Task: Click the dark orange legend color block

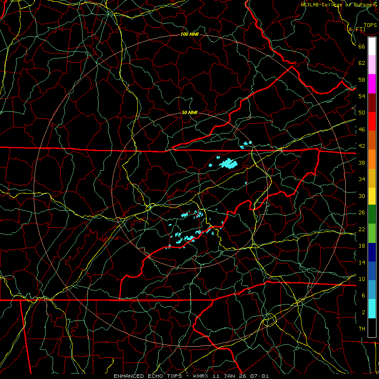Action: pos(372,140)
